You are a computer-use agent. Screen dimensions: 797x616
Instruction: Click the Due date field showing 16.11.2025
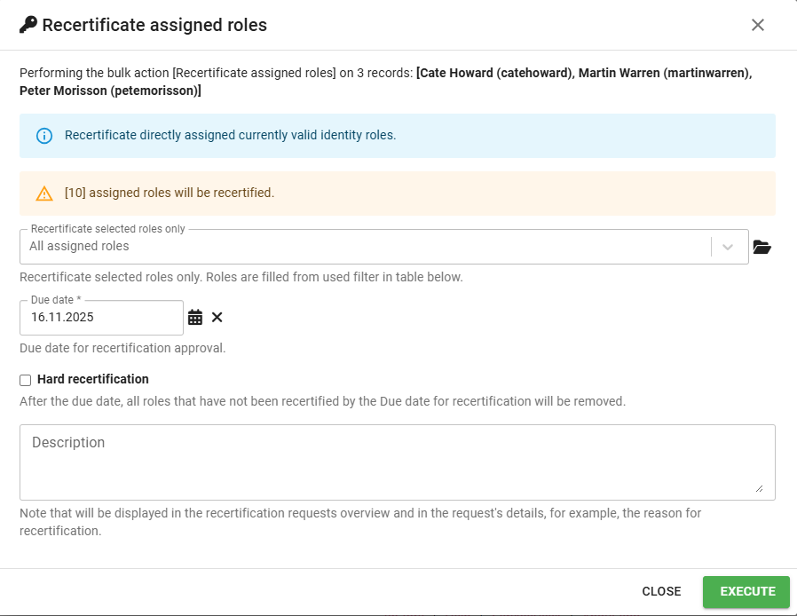point(101,317)
